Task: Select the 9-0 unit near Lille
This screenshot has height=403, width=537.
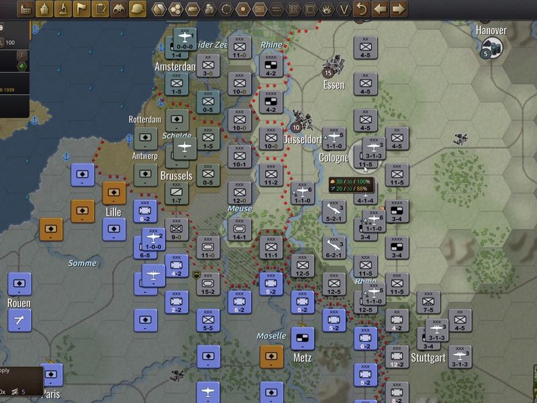Action: tap(177, 230)
